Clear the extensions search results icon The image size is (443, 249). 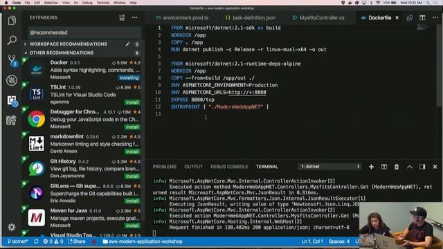(x=122, y=17)
